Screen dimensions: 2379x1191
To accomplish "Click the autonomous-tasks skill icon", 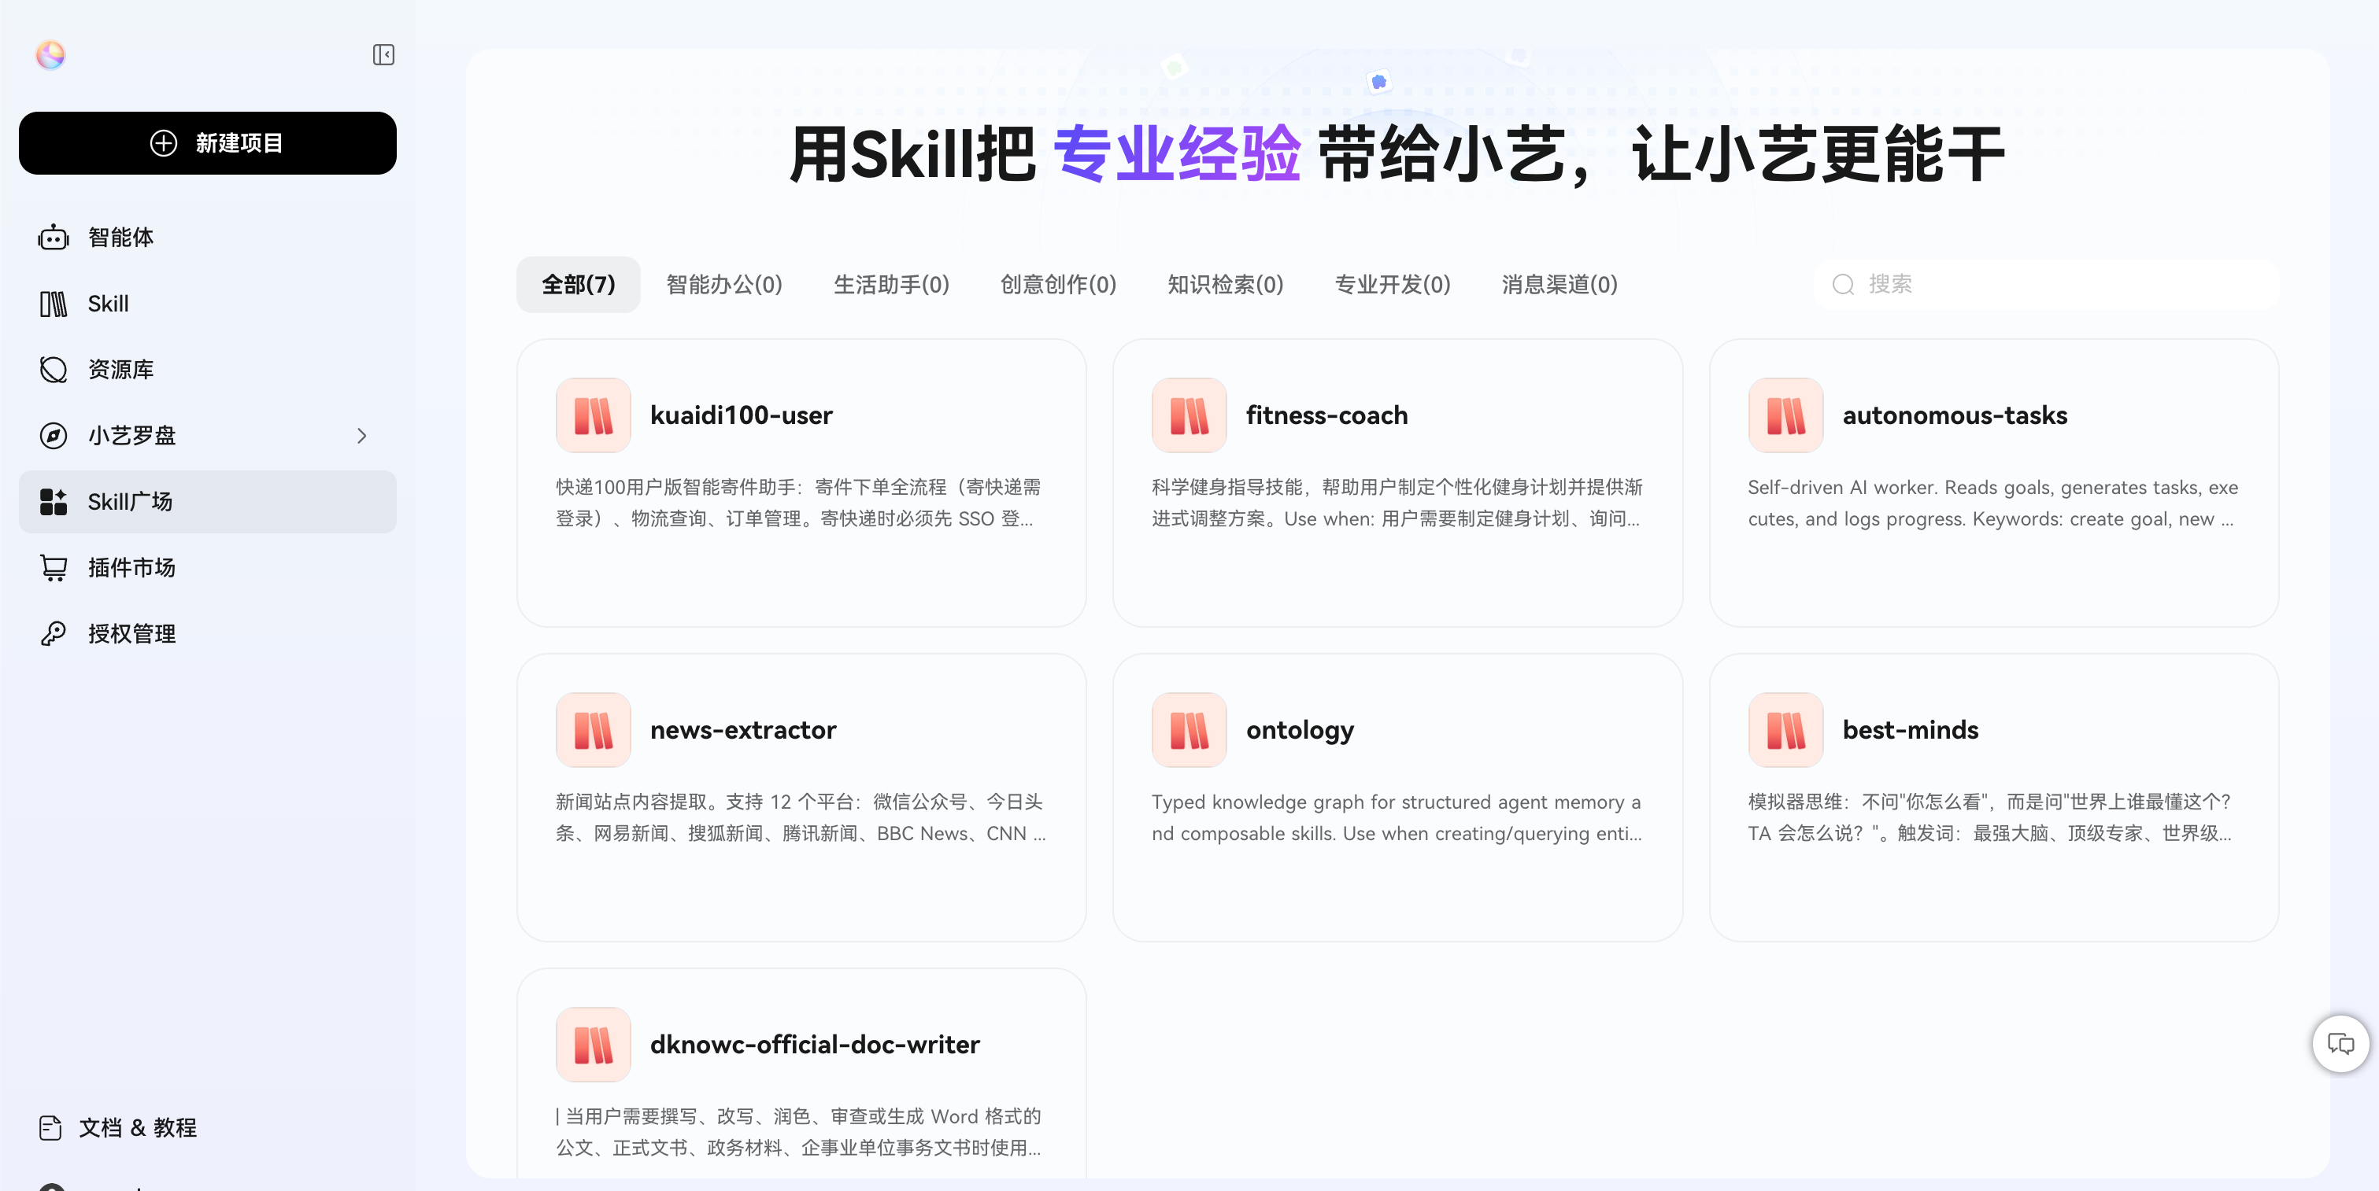I will coord(1785,415).
